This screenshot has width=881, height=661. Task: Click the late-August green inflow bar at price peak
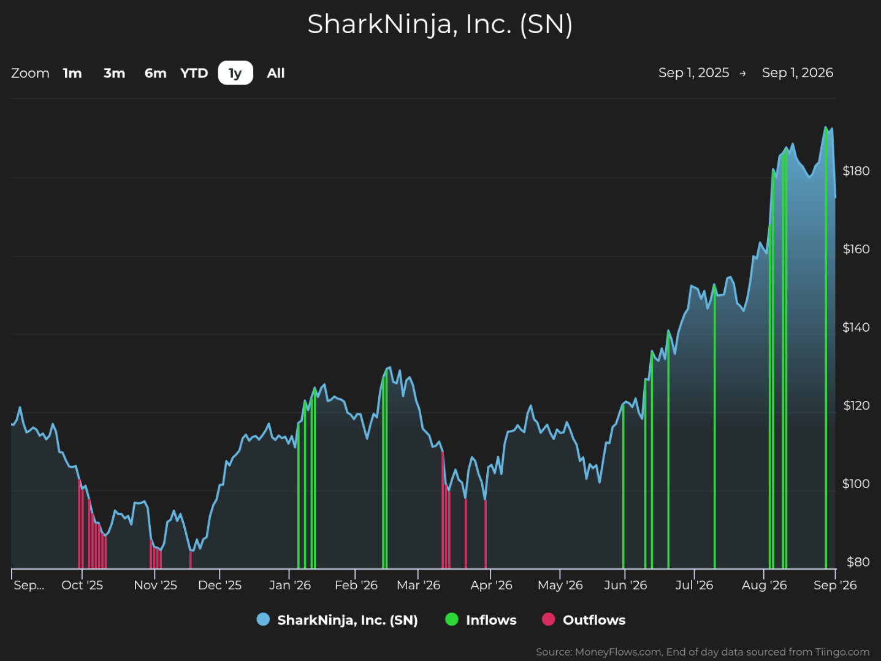[x=826, y=348]
